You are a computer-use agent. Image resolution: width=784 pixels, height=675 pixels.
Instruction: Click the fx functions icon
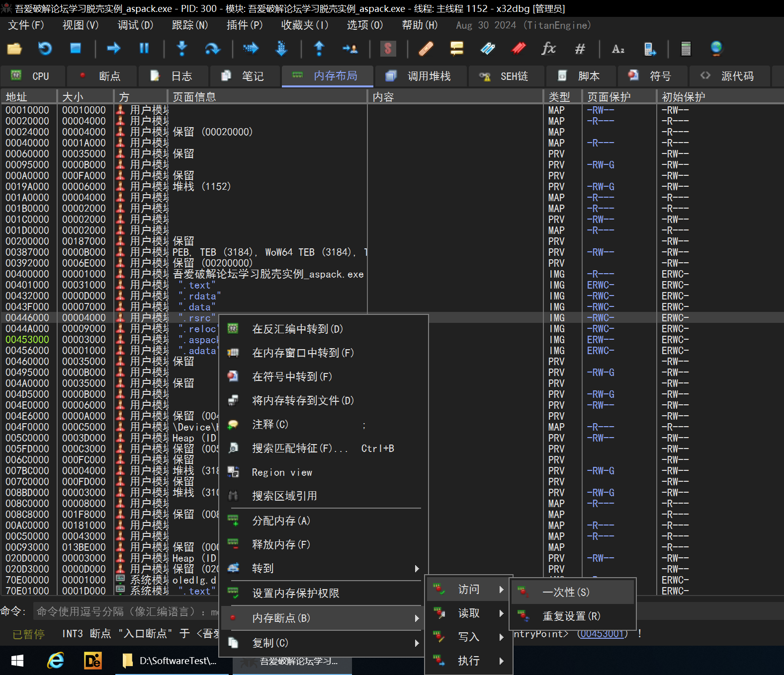(548, 48)
